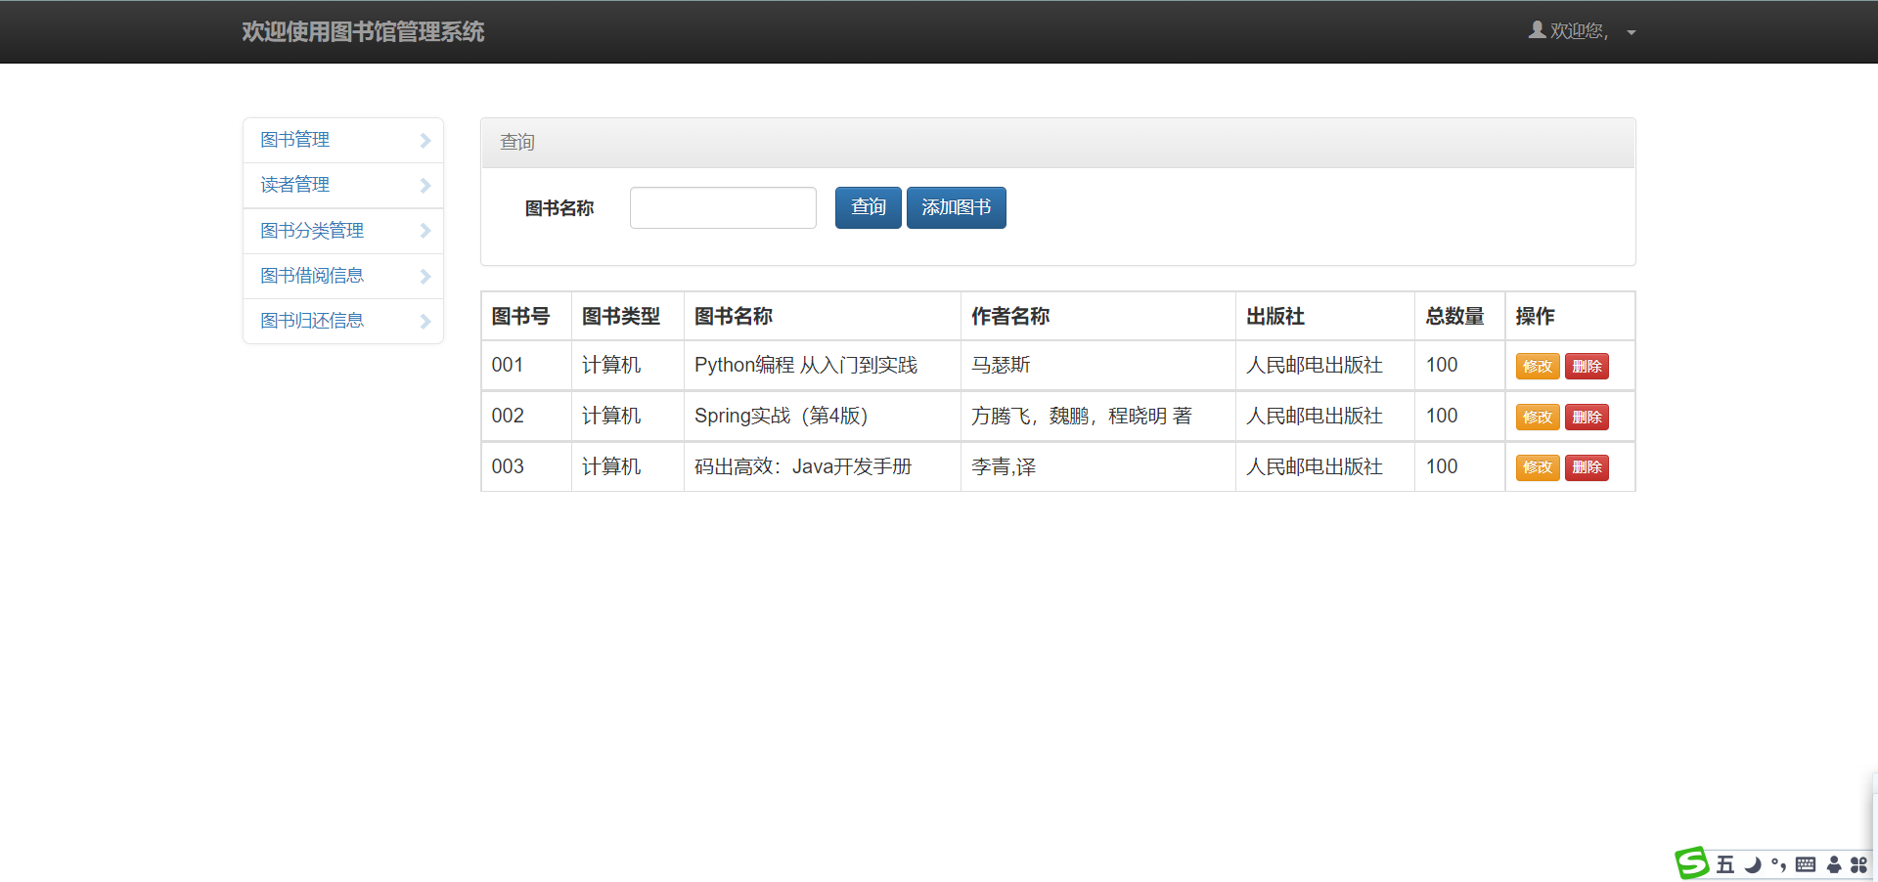Click the 欢迎您, greeting text
The width and height of the screenshot is (1878, 882).
click(1579, 31)
